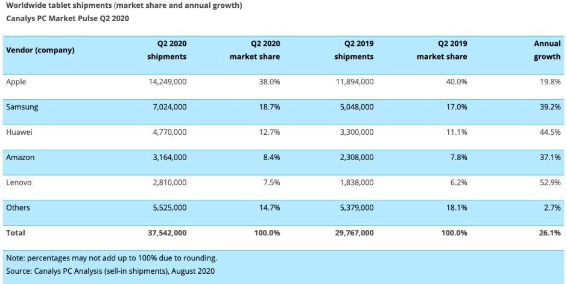Click the Annual growth column header

547,50
